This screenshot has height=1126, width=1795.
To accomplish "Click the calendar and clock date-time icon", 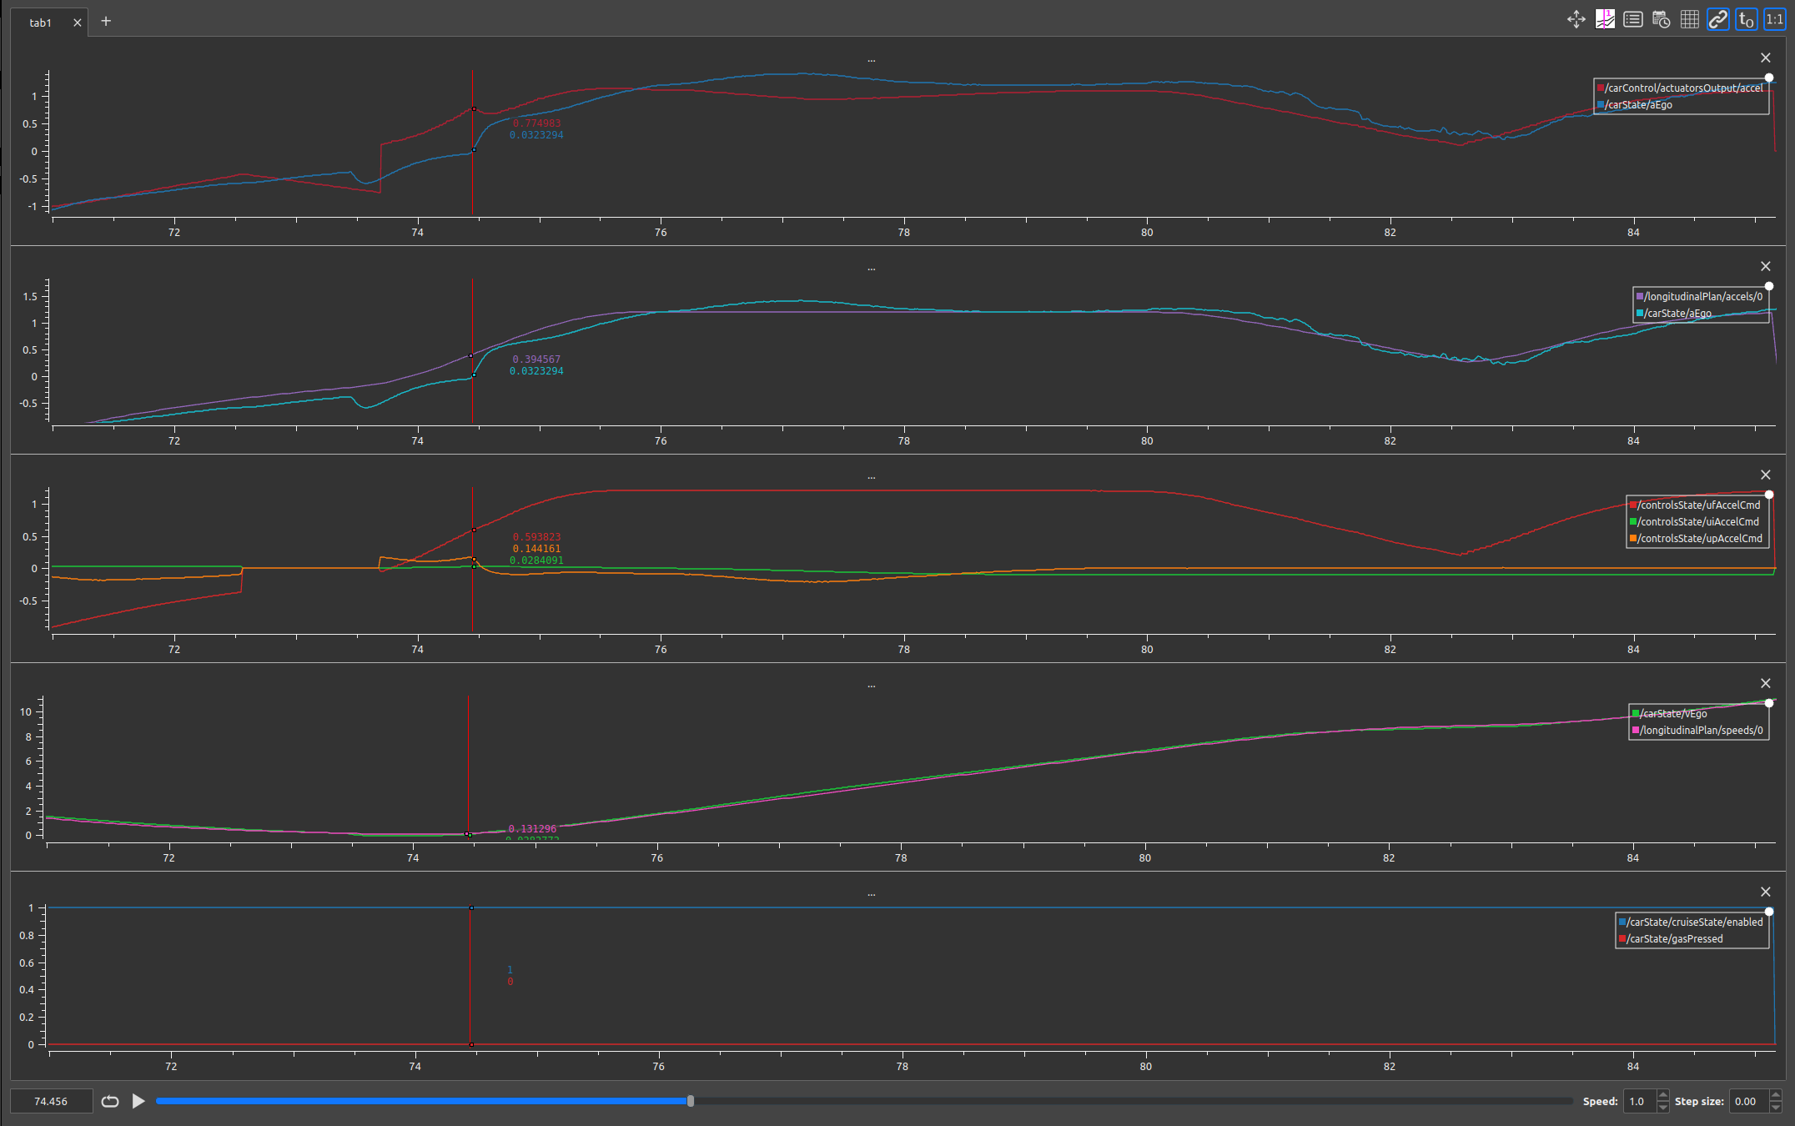I will (1662, 20).
